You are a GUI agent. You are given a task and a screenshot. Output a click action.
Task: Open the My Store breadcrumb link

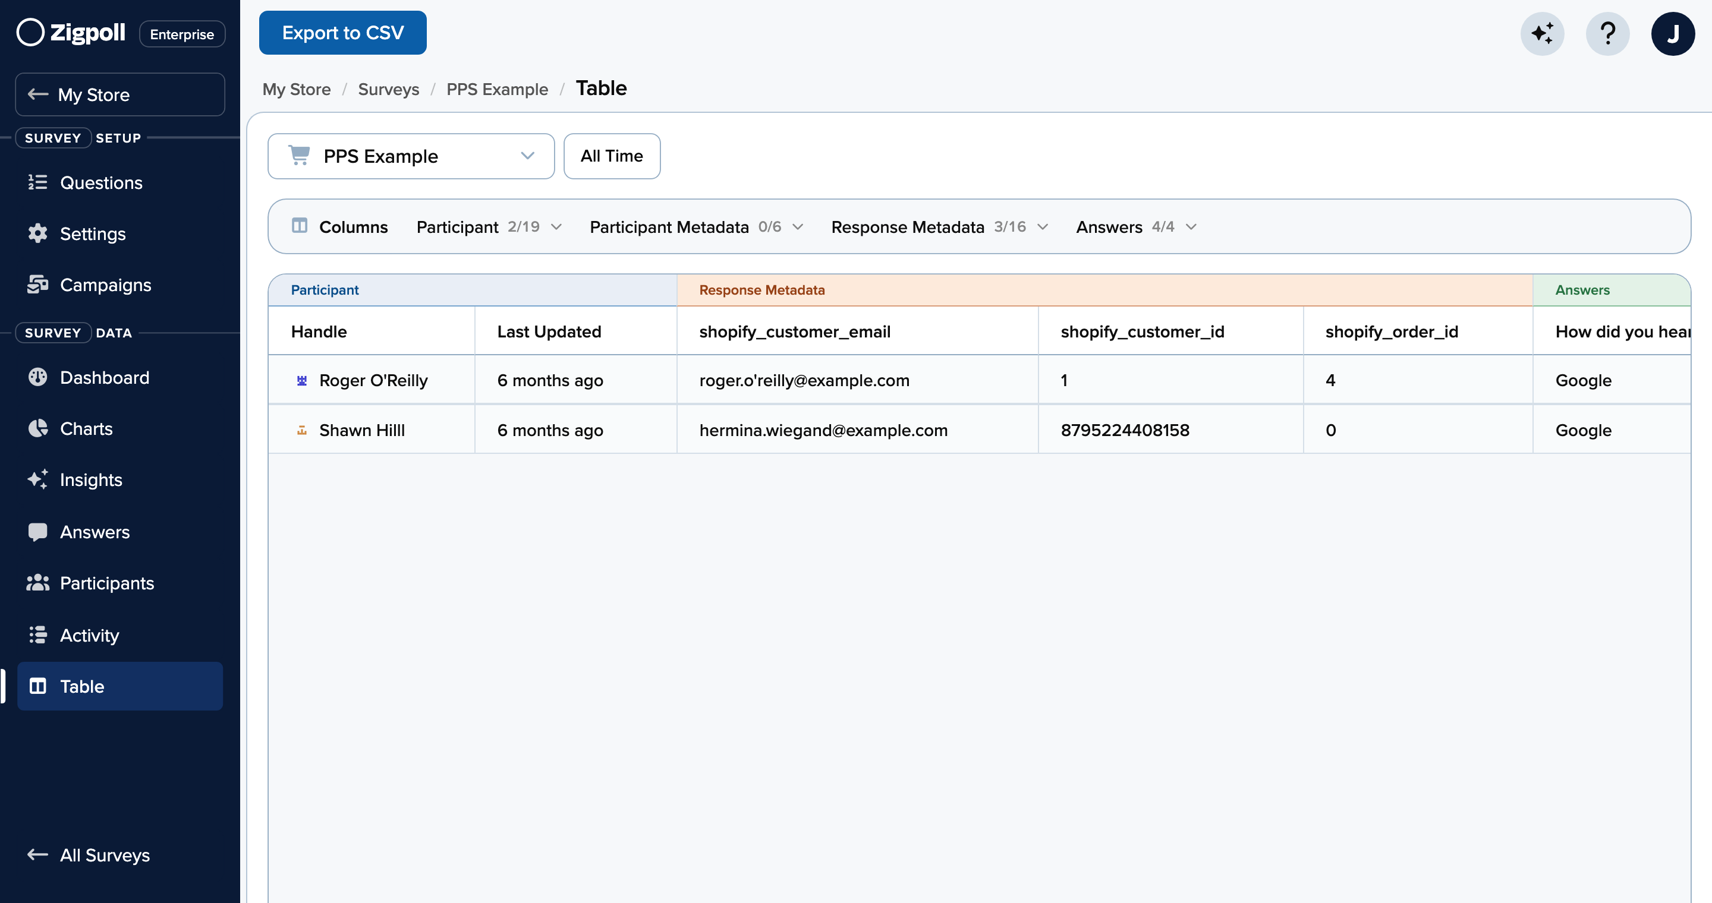point(297,89)
